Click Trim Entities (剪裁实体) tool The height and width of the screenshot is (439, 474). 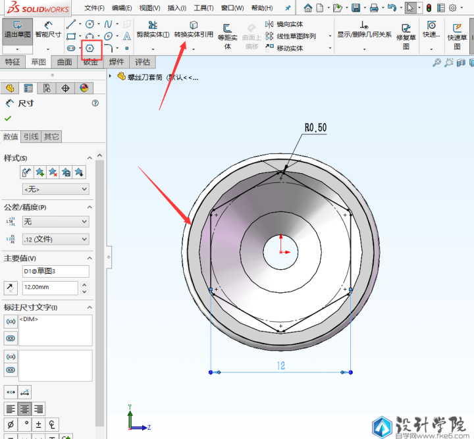pos(153,29)
